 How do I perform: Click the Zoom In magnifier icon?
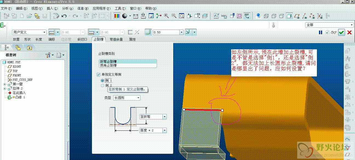pyautogui.click(x=166, y=16)
